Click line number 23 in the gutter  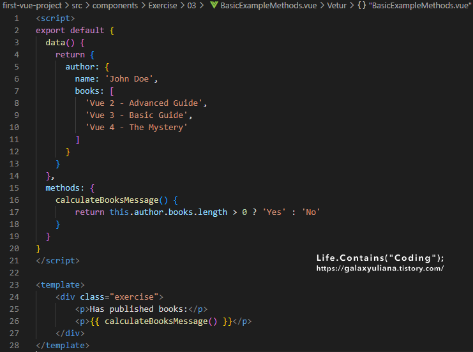click(x=14, y=285)
